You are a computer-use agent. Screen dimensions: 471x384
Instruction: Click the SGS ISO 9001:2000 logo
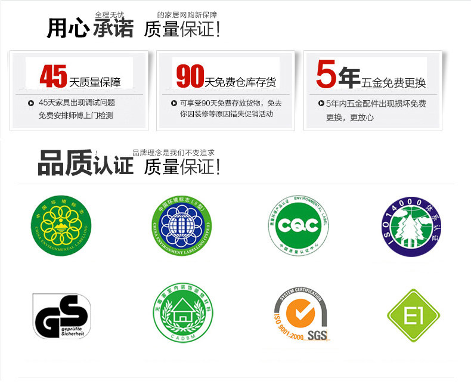[x=301, y=314]
